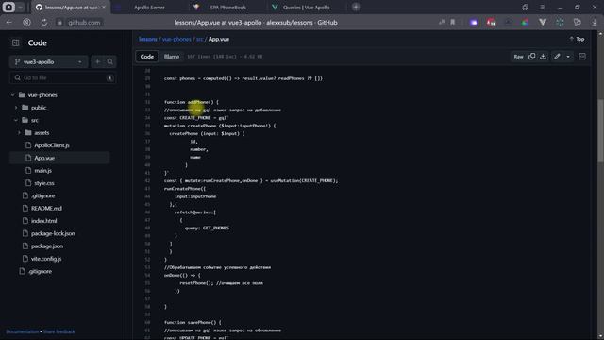Open the Raw file view

click(518, 57)
